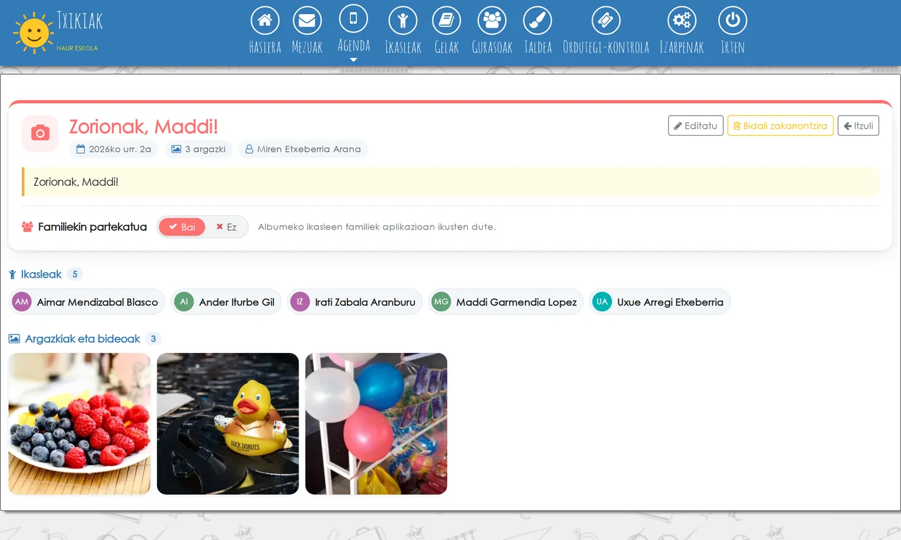
Task: Click the Editatu button
Action: tap(696, 125)
